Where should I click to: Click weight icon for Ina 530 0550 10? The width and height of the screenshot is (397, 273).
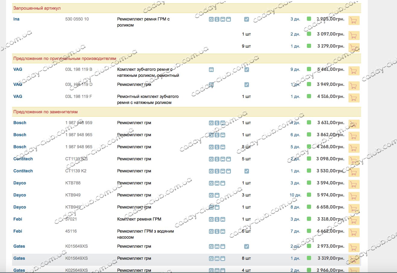tap(228, 19)
